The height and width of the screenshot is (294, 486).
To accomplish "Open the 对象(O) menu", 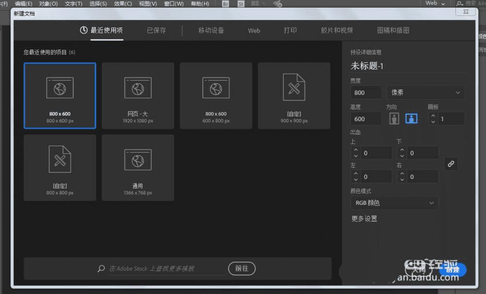I will tap(48, 4).
